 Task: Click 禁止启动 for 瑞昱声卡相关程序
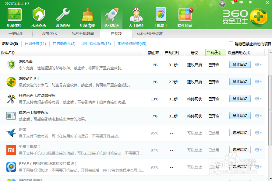(240, 116)
